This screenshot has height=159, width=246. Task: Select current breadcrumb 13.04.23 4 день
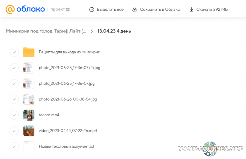click(114, 31)
